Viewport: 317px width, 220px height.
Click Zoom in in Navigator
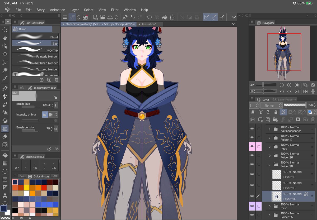(289, 85)
